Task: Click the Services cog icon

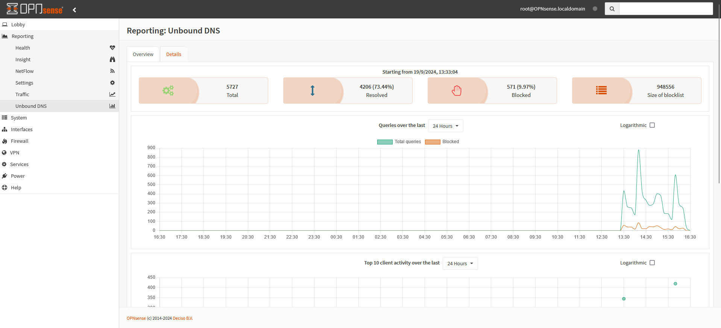Action: click(x=4, y=164)
